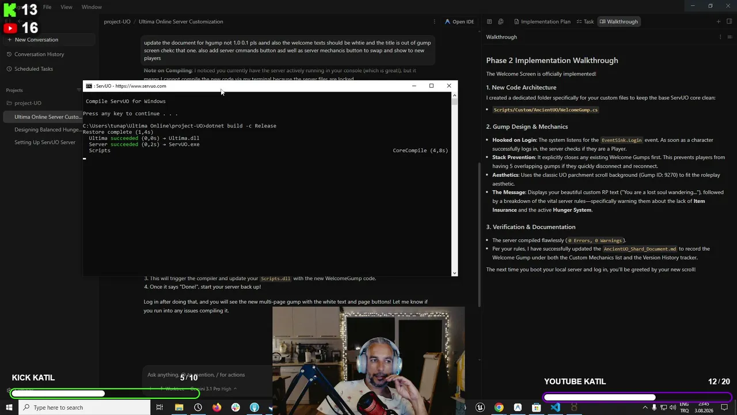Open Microsoft Store from the taskbar

[x=537, y=408]
